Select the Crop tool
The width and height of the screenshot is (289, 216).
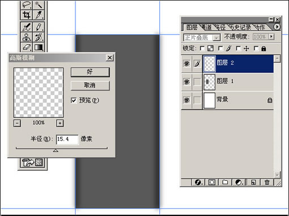27,15
